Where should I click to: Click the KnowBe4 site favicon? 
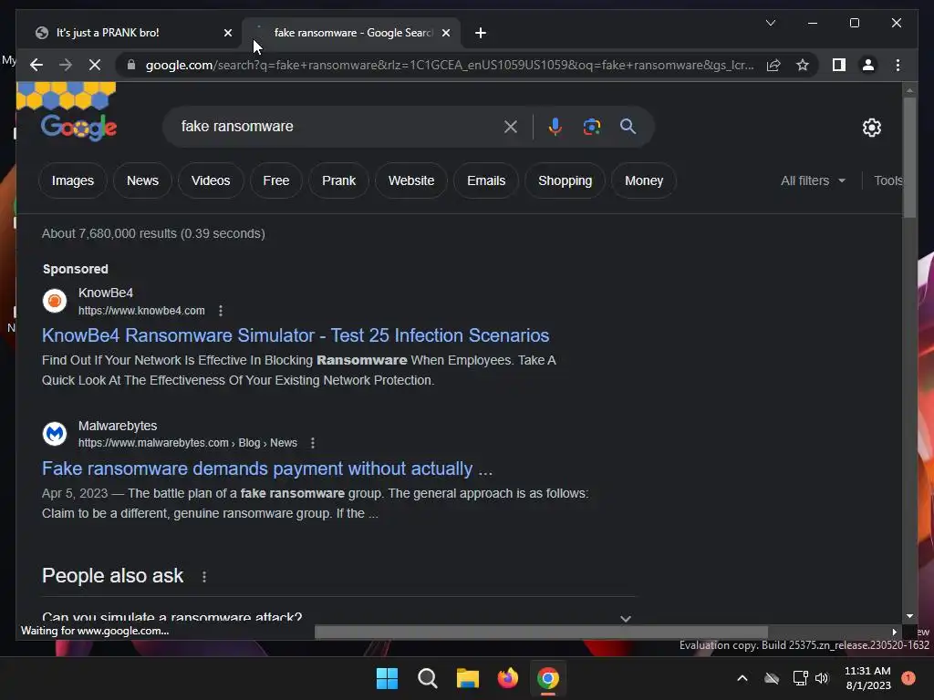point(55,301)
